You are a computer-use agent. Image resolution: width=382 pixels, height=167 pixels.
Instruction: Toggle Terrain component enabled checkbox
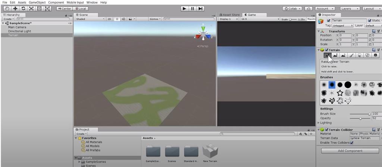pyautogui.click(x=326, y=50)
